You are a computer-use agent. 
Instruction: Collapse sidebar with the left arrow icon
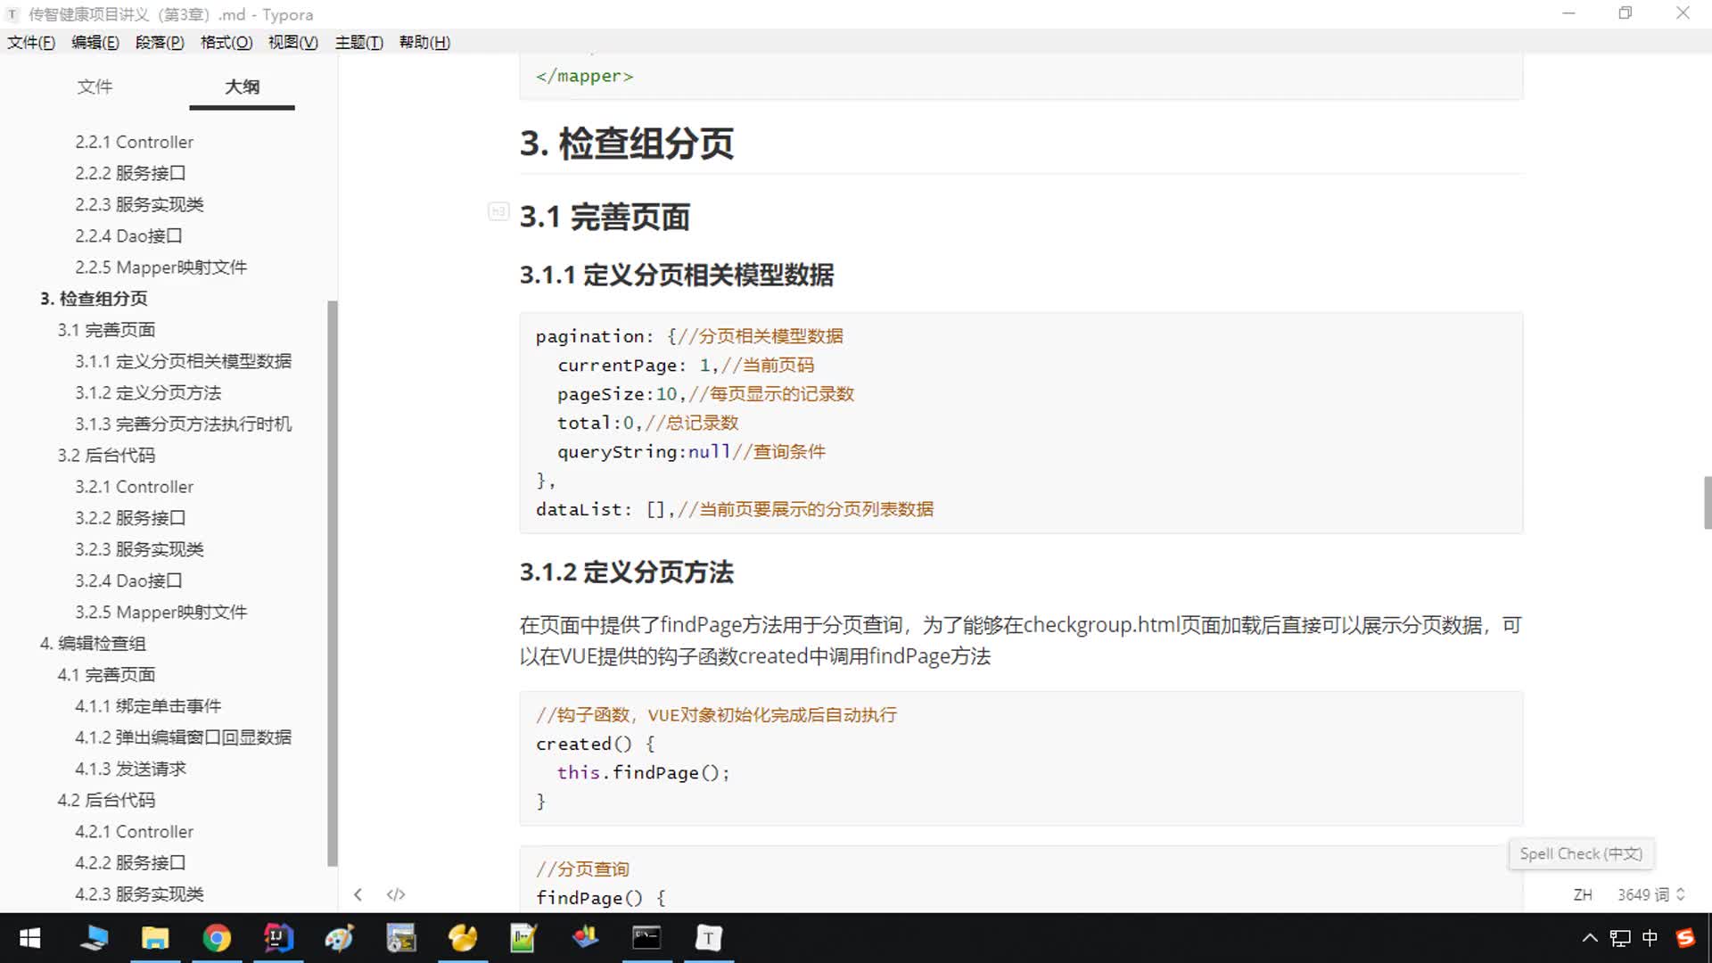click(358, 894)
